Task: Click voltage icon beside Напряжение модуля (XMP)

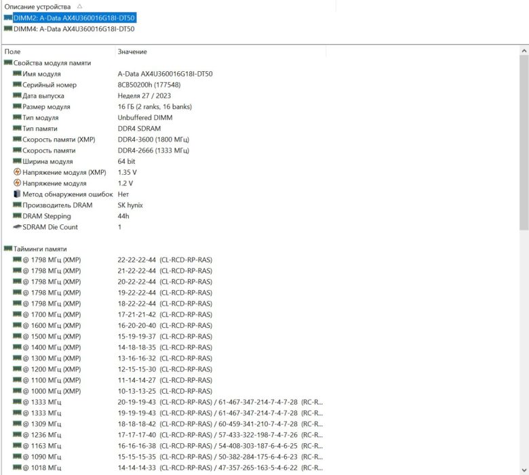Action: [x=17, y=172]
